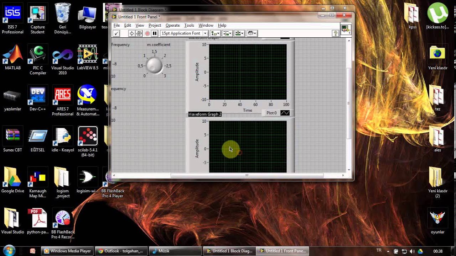Image resolution: width=456 pixels, height=256 pixels.
Task: Click the VI icon in top-right of Front Panel
Action: pyautogui.click(x=346, y=30)
